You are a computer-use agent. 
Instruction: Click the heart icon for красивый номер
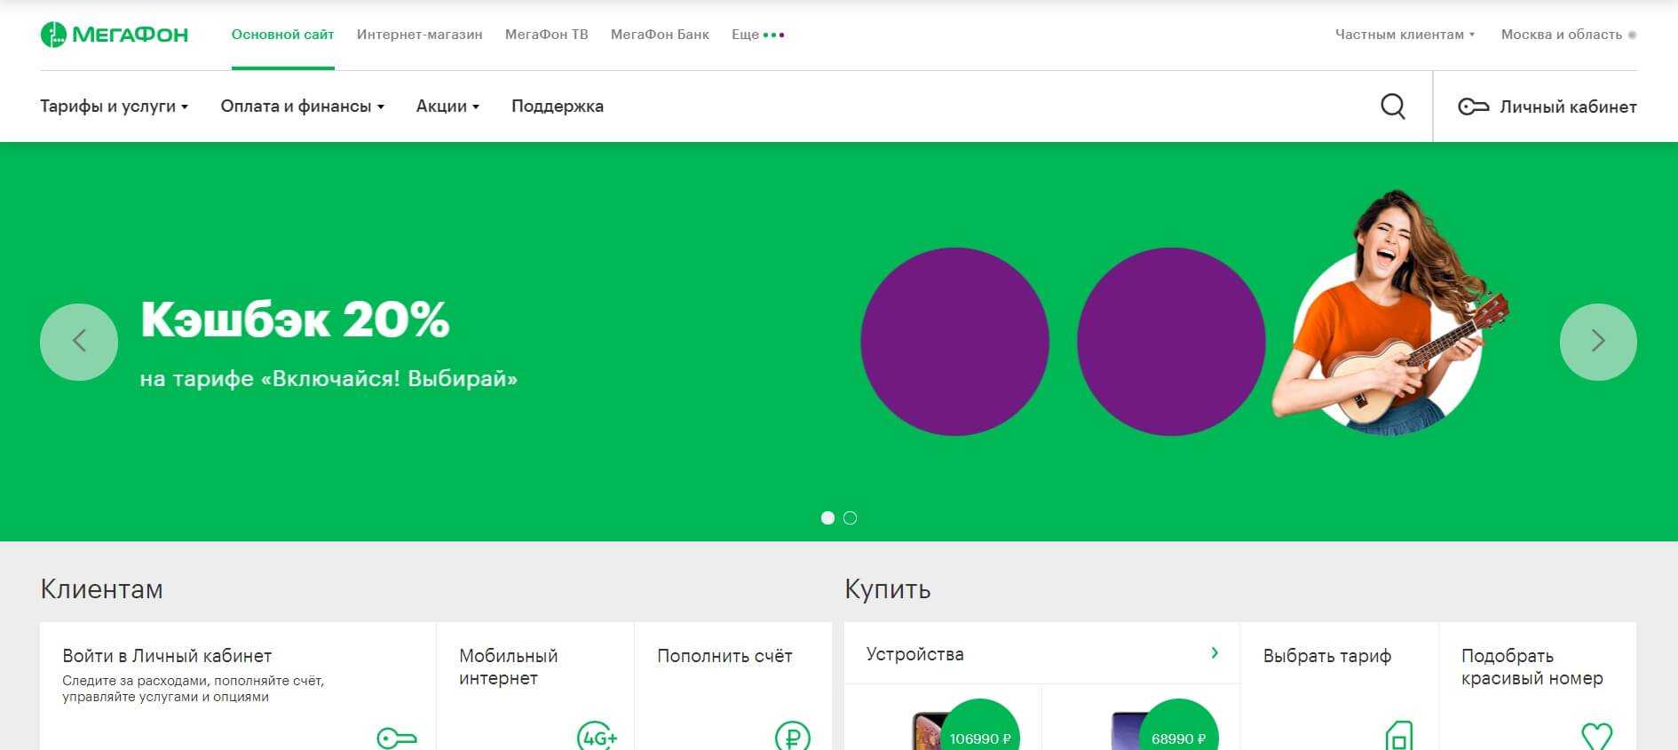(1596, 736)
